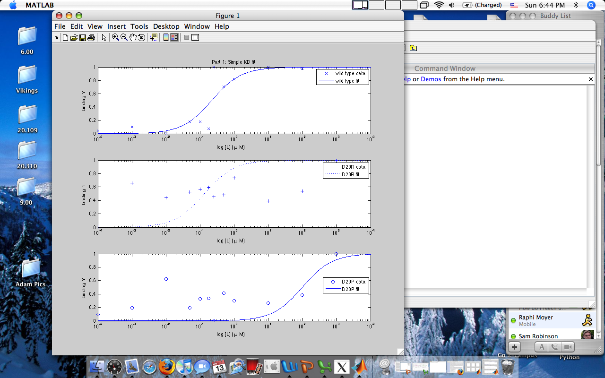Toggle the Edit Plot arrow tool
This screenshot has width=605, height=378.
[x=104, y=38]
